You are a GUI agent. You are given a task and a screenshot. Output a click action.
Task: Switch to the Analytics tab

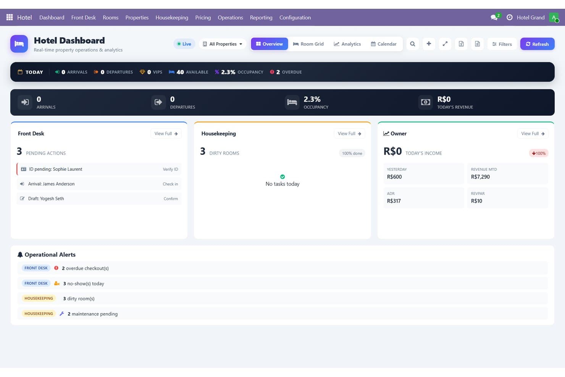tap(347, 44)
